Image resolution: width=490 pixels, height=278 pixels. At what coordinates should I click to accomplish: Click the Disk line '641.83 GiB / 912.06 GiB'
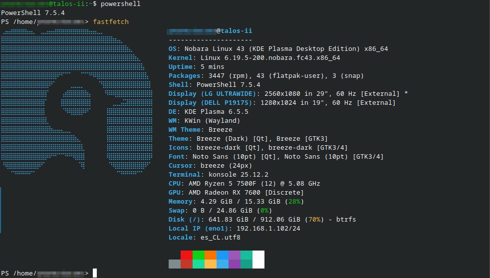pos(262,220)
